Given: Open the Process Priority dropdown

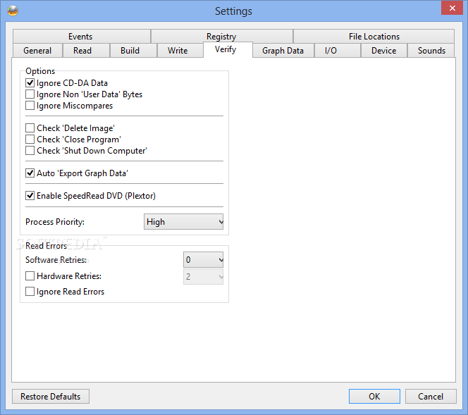Looking at the screenshot, I should (183, 222).
